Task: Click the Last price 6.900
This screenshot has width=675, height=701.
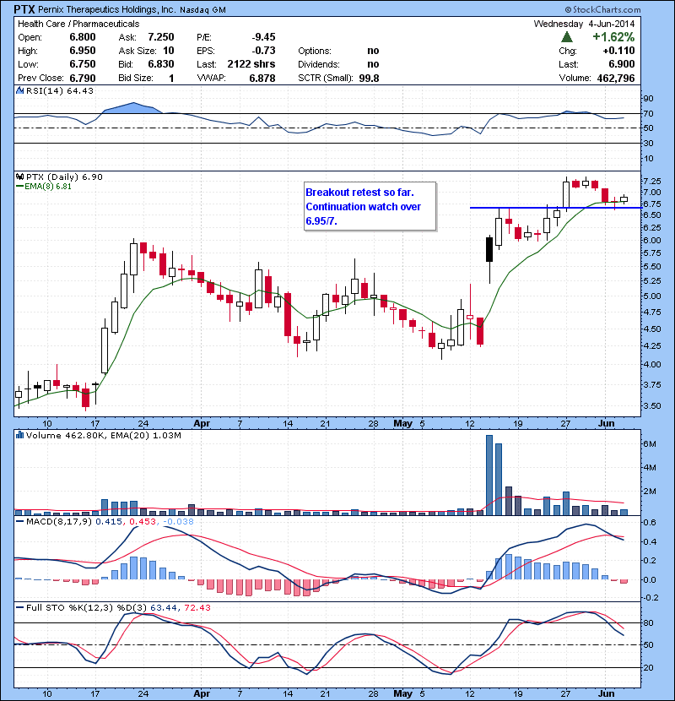Action: (621, 64)
